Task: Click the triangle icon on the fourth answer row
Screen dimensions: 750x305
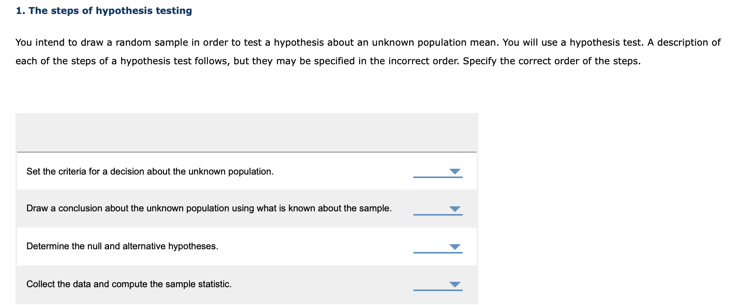Action: pos(455,284)
